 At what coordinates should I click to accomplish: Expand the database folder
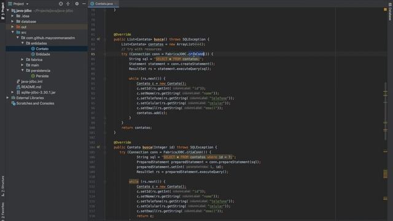tap(12, 21)
